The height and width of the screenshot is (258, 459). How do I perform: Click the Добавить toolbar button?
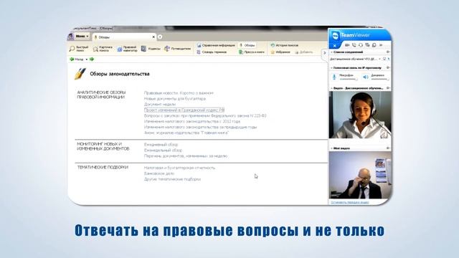tap(304, 52)
